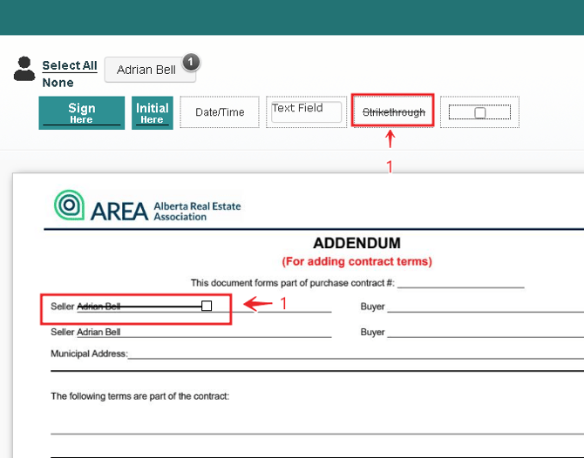Click the None link under Select All
Viewport: 584px width, 458px height.
(58, 83)
